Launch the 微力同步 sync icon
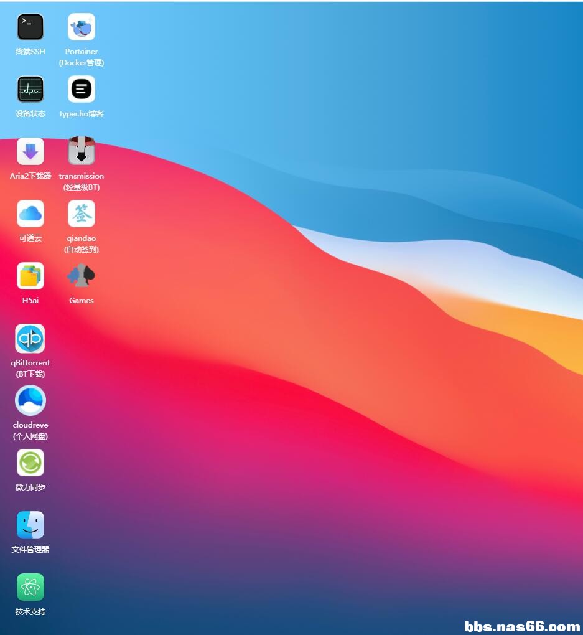This screenshot has width=583, height=635. pos(30,463)
